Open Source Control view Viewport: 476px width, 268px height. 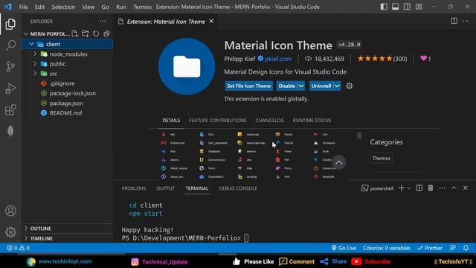coord(10,66)
